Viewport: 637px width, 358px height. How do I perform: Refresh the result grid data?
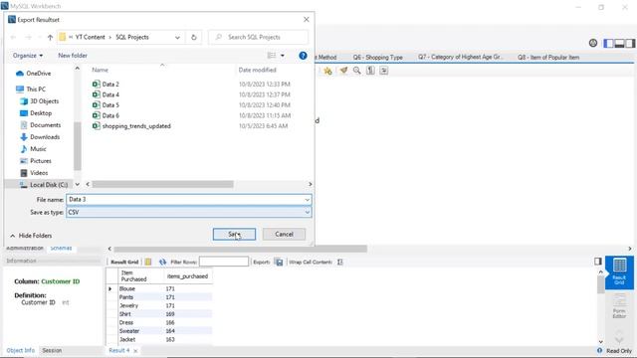[x=162, y=263]
